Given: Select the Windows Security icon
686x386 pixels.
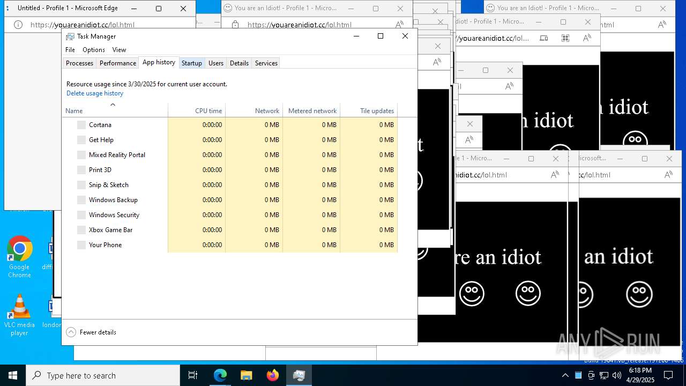Looking at the screenshot, I should pos(81,215).
